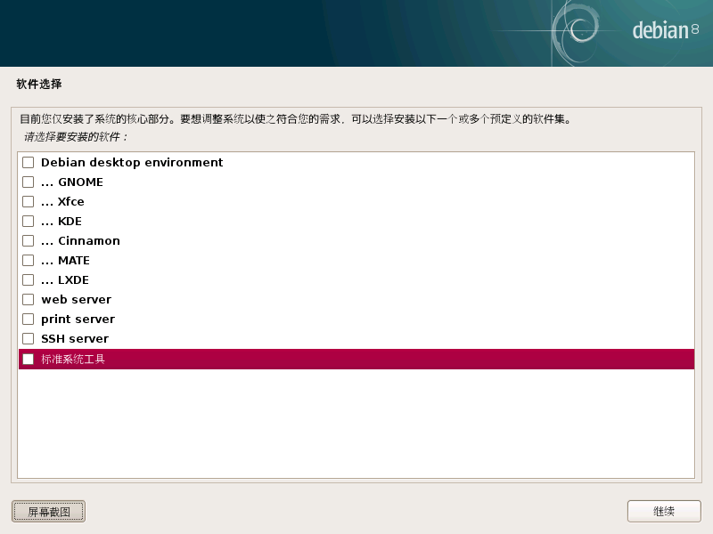
Task: Click the '... LXDE' row text
Action: tap(65, 280)
